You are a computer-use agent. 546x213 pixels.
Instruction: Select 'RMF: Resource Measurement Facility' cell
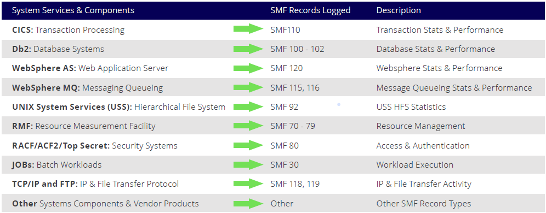point(83,126)
